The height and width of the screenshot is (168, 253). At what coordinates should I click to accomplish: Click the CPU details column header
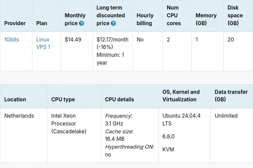click(119, 100)
